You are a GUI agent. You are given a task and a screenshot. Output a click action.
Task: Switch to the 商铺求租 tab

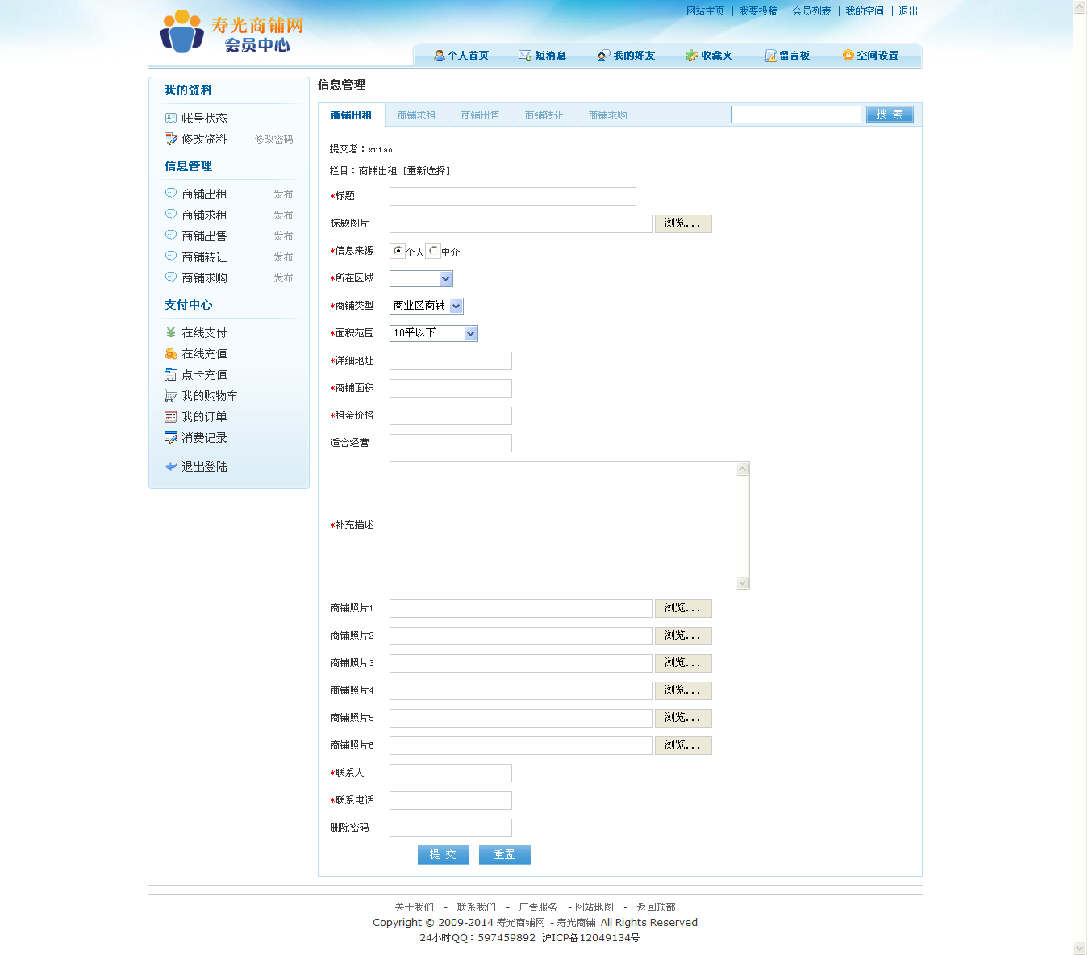click(x=416, y=115)
